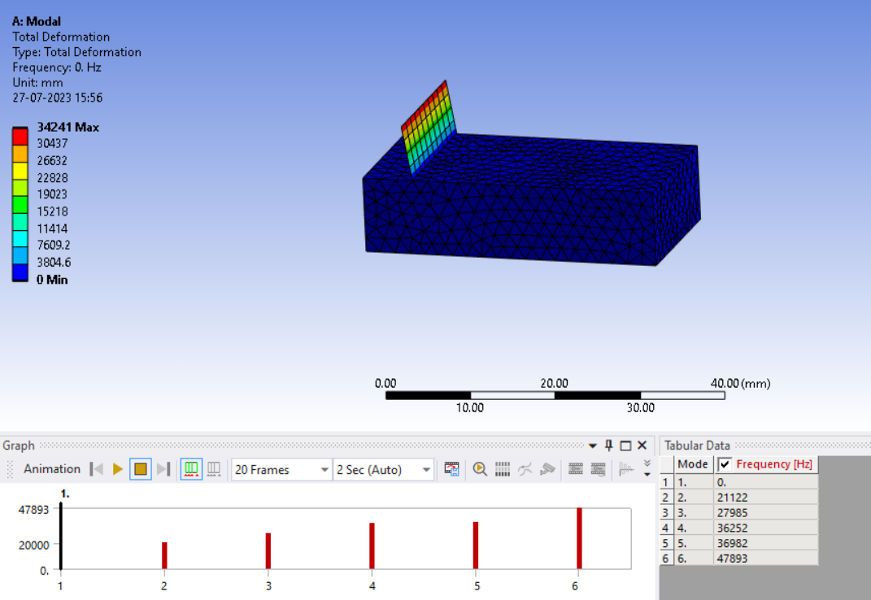871x600 pixels.
Task: Select result sets animation mode icon
Action: pos(214,469)
